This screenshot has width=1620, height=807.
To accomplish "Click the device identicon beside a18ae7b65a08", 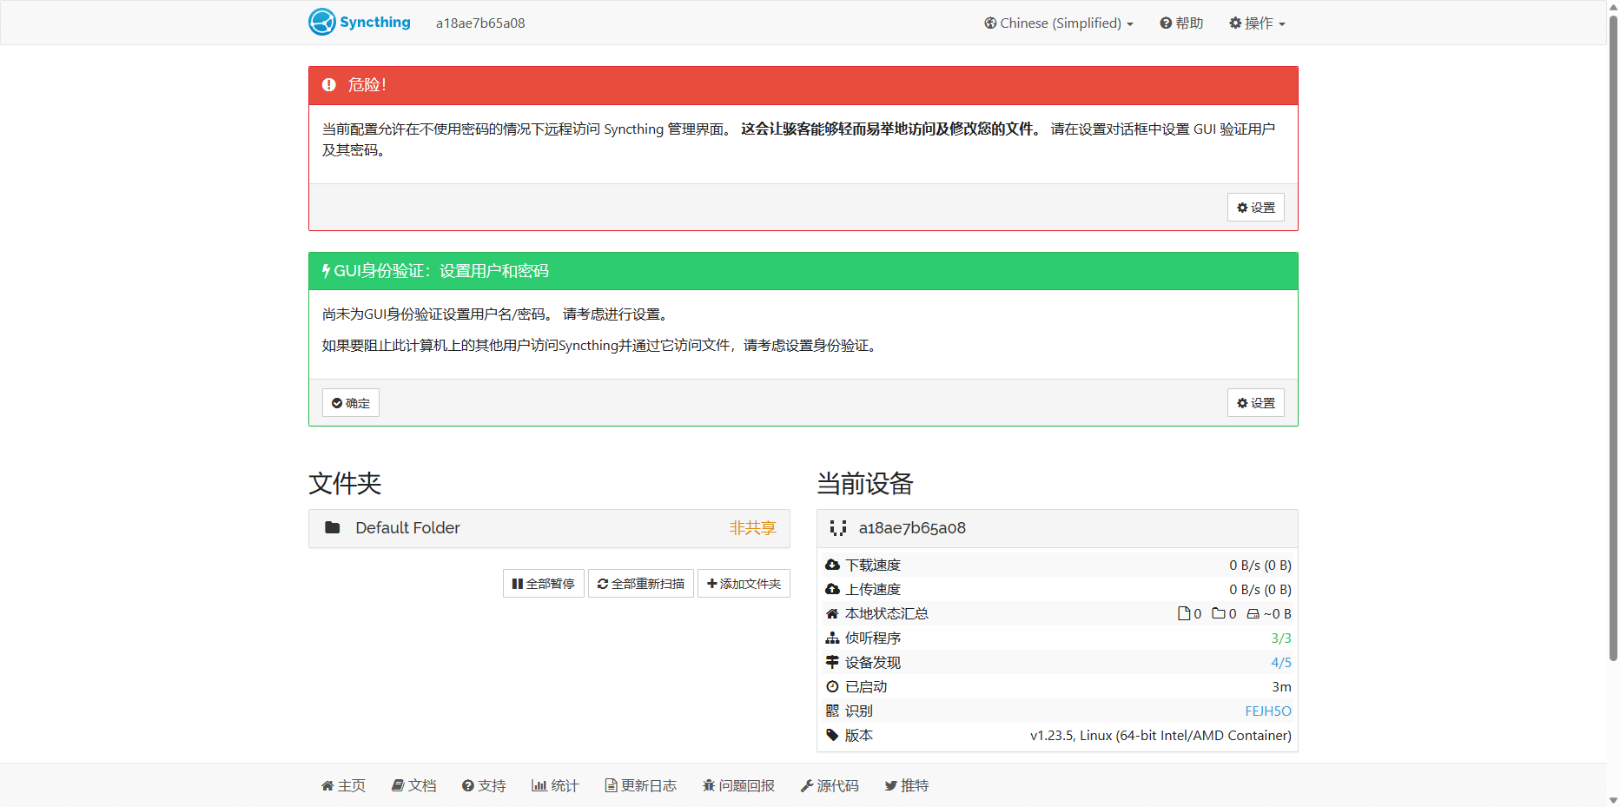I will [837, 528].
